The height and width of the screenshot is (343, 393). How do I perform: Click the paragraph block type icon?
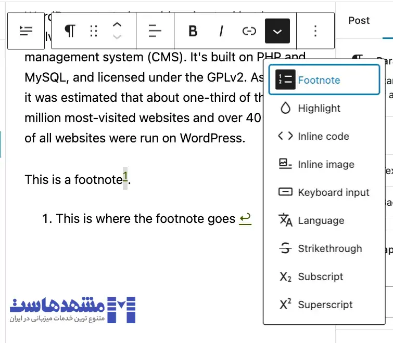69,31
